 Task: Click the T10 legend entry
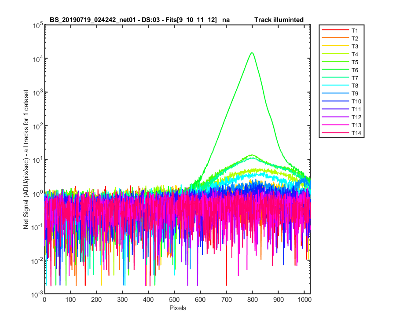[341, 101]
